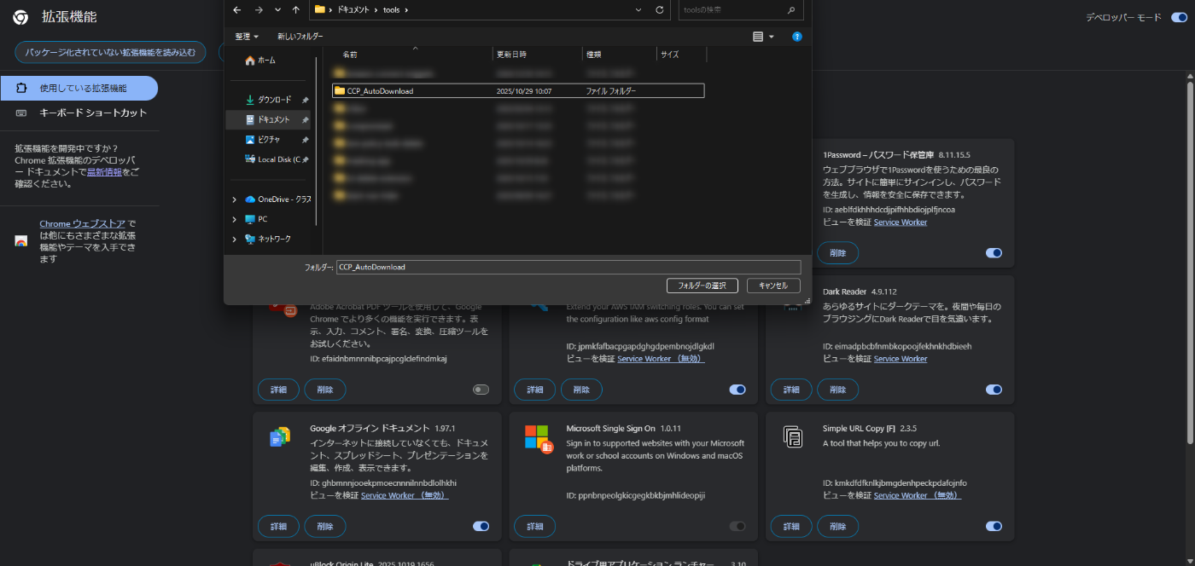1195x566 pixels.
Task: Expand the OneDrive tree node
Action: click(x=234, y=199)
